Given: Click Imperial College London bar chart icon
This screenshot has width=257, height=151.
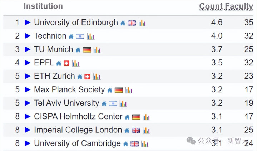Looking at the screenshot, I should pos(146,131).
